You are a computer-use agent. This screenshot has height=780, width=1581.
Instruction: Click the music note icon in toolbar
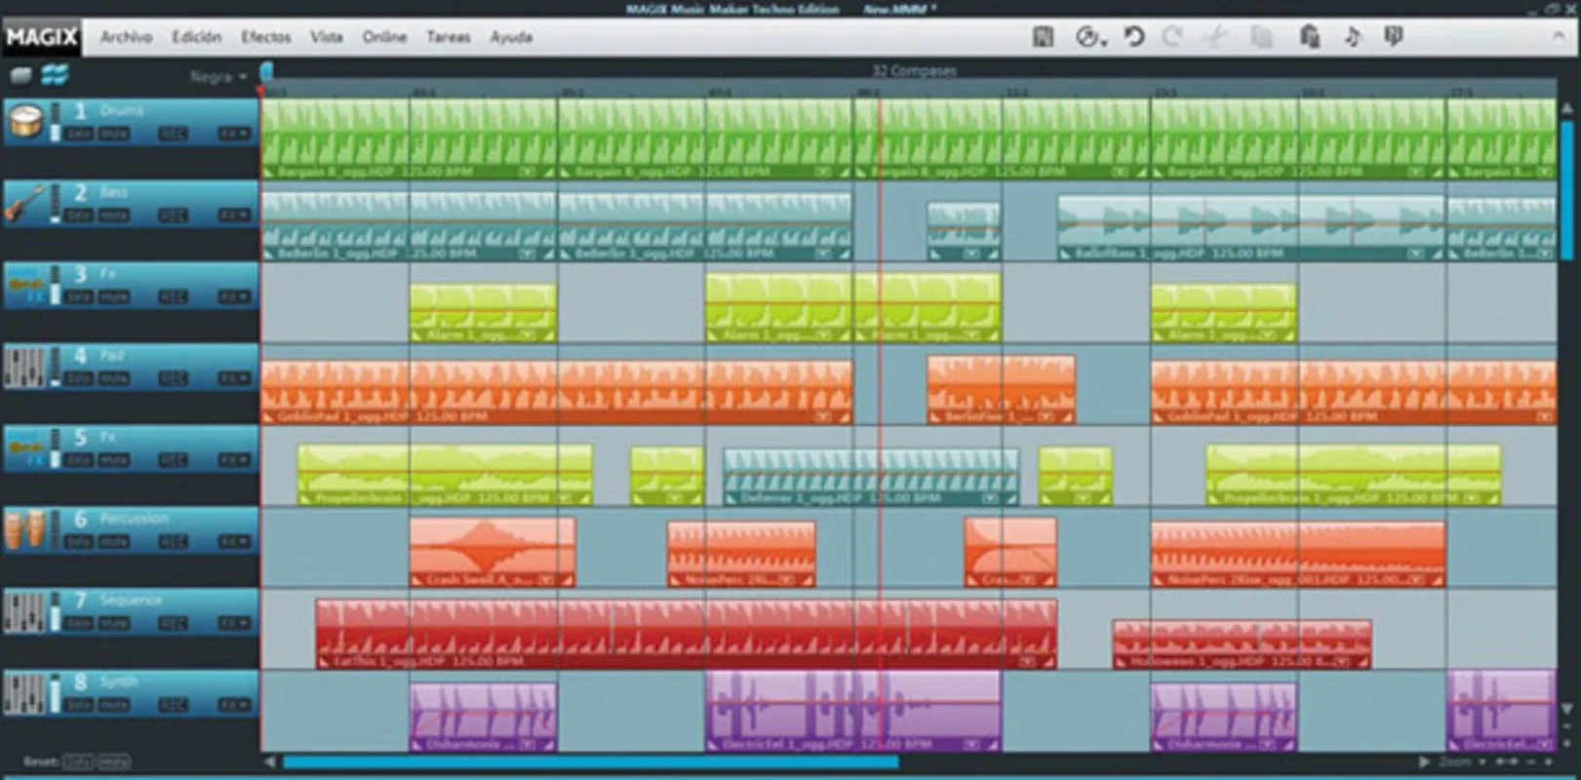point(1352,37)
